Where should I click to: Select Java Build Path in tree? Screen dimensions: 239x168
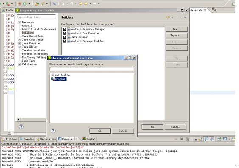click(x=33, y=36)
